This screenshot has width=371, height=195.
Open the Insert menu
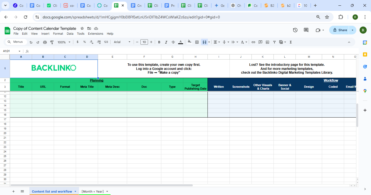(45, 34)
